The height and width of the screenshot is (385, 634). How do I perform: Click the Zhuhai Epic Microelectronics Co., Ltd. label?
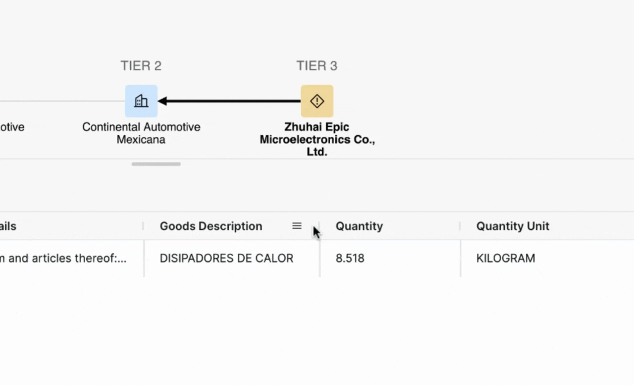click(x=317, y=139)
